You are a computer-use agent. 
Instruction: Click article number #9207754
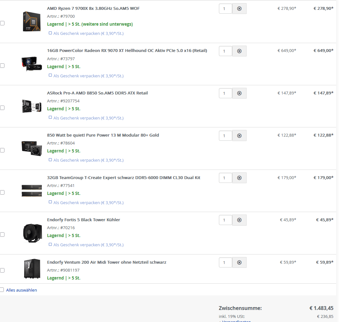tap(70, 101)
